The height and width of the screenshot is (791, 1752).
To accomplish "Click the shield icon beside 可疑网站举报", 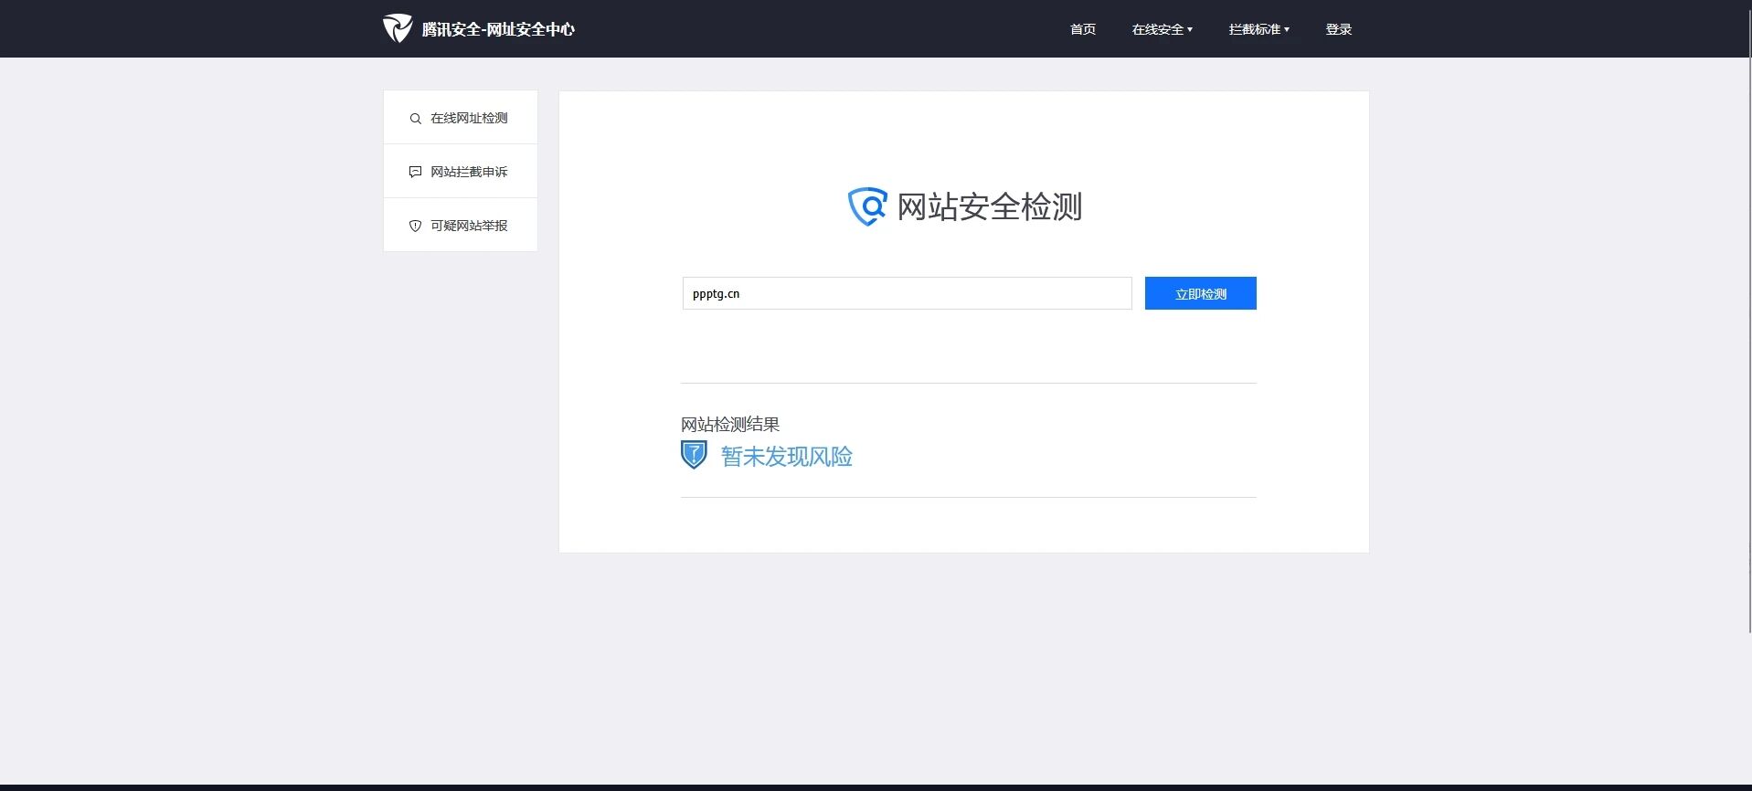I will click(415, 226).
